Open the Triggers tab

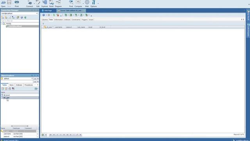84,20
